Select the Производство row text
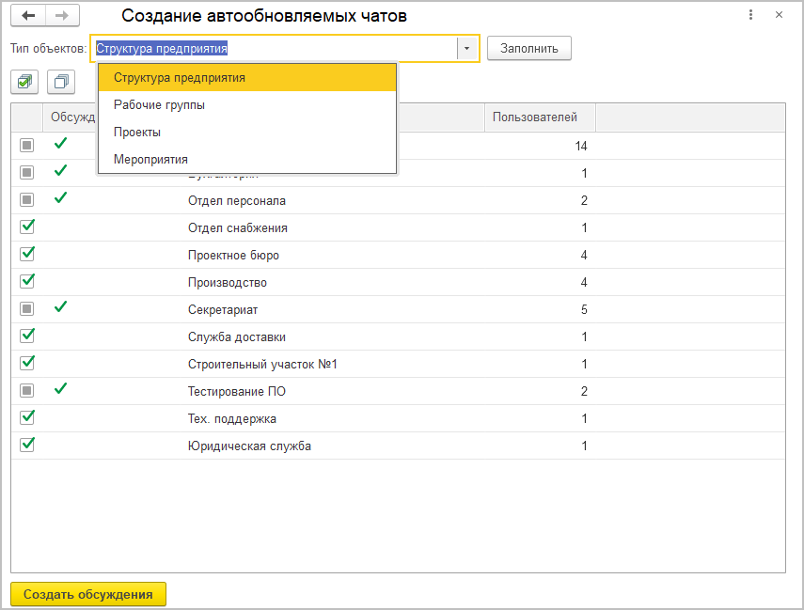The width and height of the screenshot is (804, 610). (x=228, y=283)
